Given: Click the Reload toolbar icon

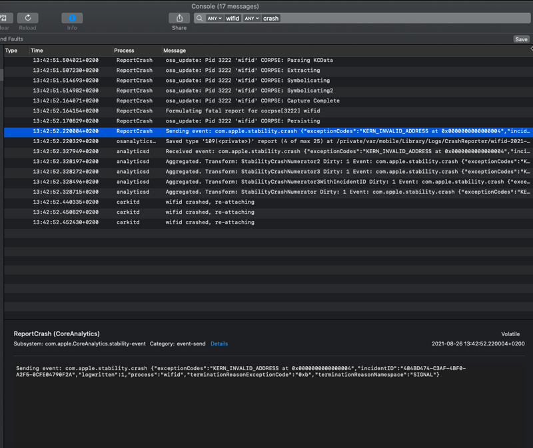Looking at the screenshot, I should [x=27, y=18].
